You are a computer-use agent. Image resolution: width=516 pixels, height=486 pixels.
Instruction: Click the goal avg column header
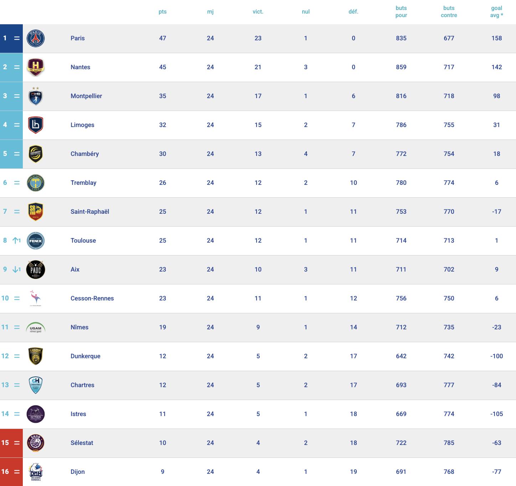point(496,12)
